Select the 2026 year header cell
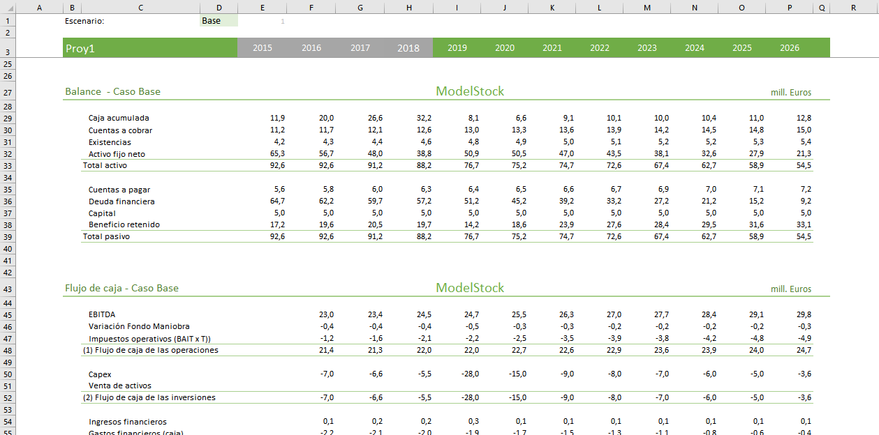The image size is (879, 435). [x=789, y=48]
